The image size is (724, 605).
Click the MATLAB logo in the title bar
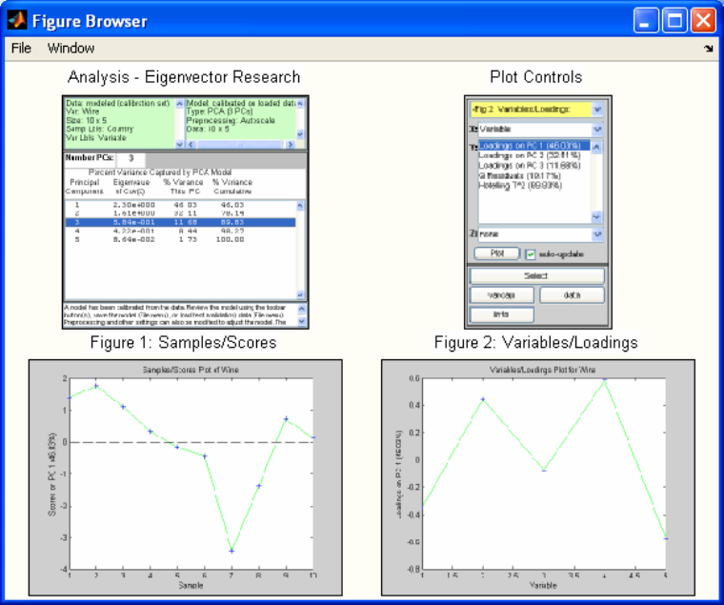tap(16, 20)
